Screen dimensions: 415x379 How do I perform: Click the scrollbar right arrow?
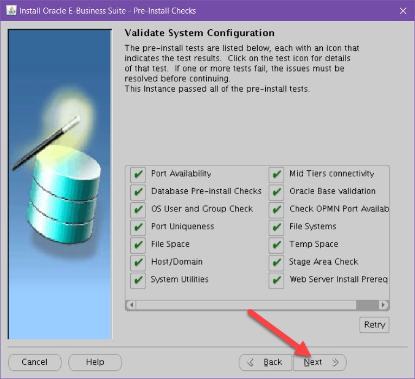pyautogui.click(x=383, y=305)
